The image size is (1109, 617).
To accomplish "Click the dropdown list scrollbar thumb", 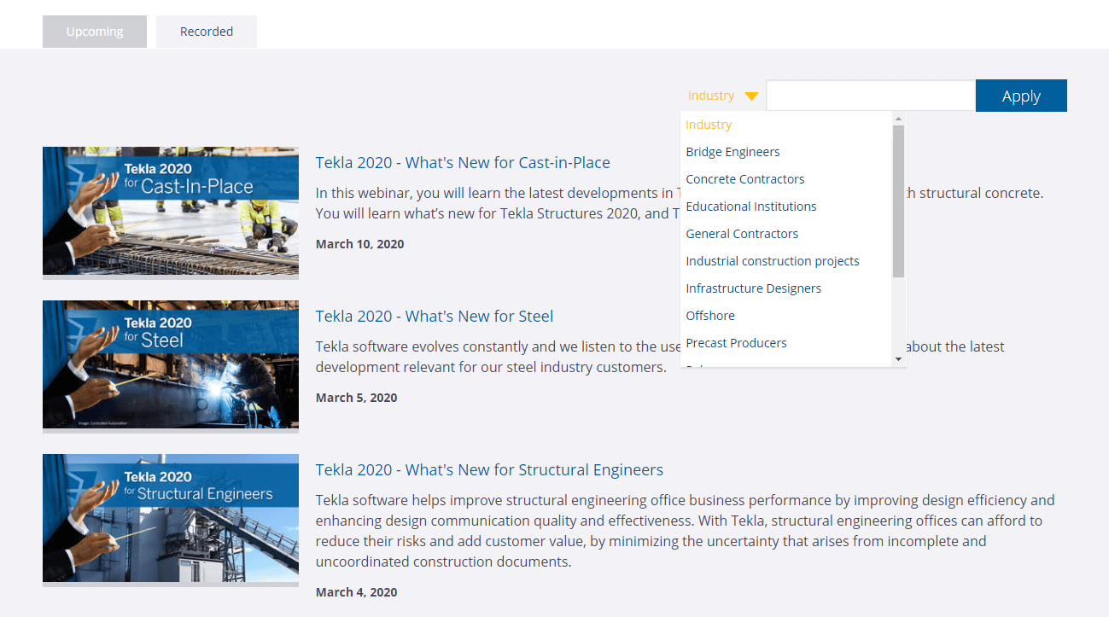I will pyautogui.click(x=898, y=201).
